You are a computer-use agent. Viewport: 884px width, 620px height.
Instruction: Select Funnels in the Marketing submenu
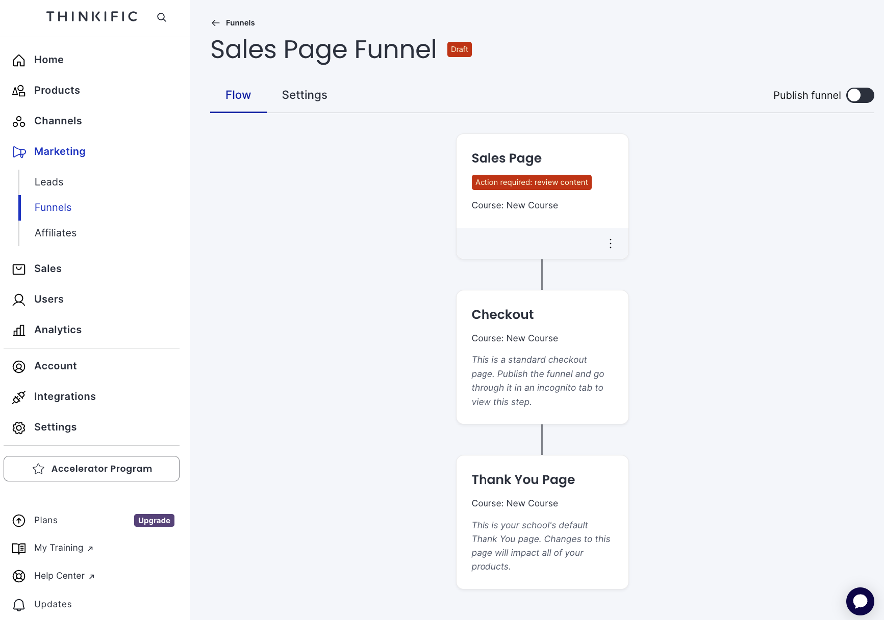[53, 207]
